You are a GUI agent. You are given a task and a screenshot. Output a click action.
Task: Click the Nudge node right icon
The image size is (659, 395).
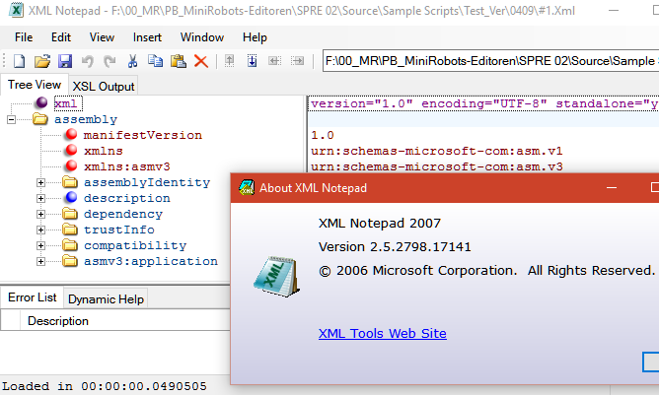pyautogui.click(x=298, y=61)
